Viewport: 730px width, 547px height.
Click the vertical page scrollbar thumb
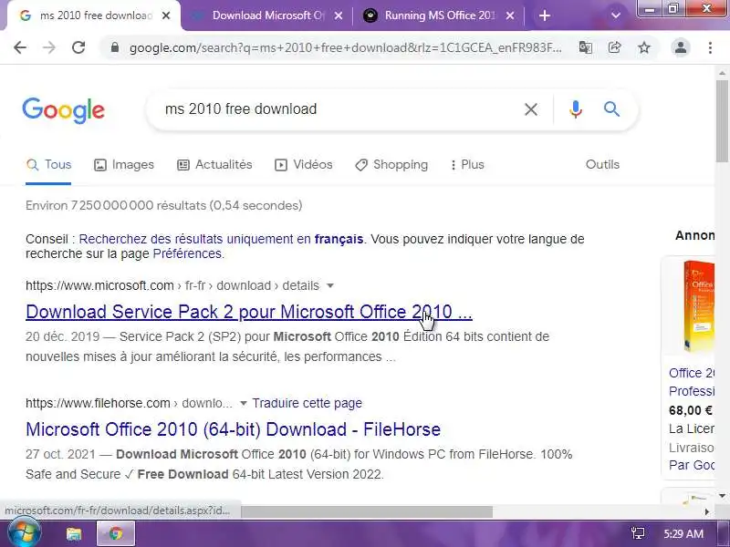point(722,121)
